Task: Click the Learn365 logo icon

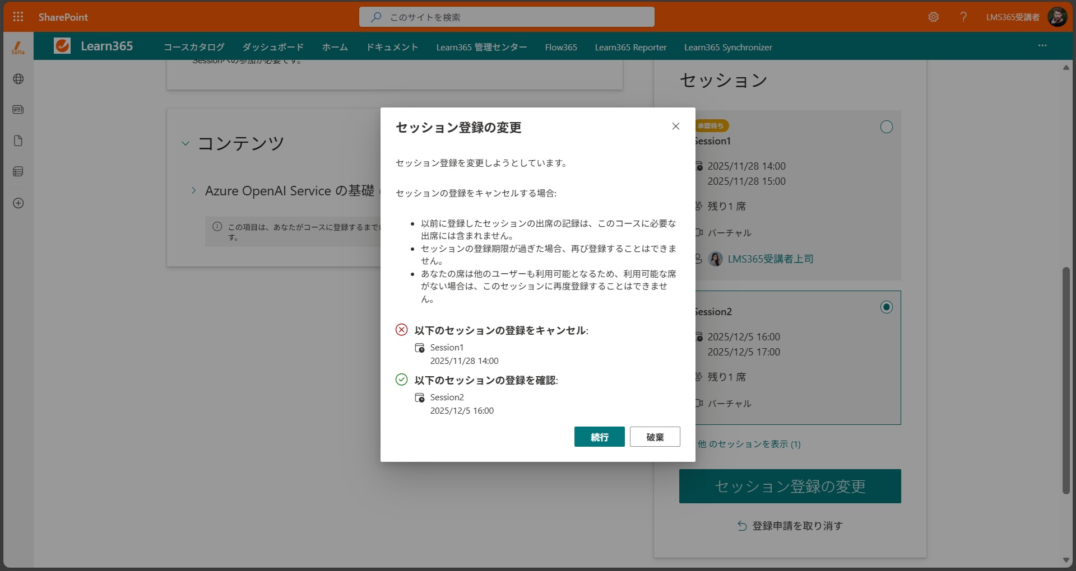Action: (62, 46)
